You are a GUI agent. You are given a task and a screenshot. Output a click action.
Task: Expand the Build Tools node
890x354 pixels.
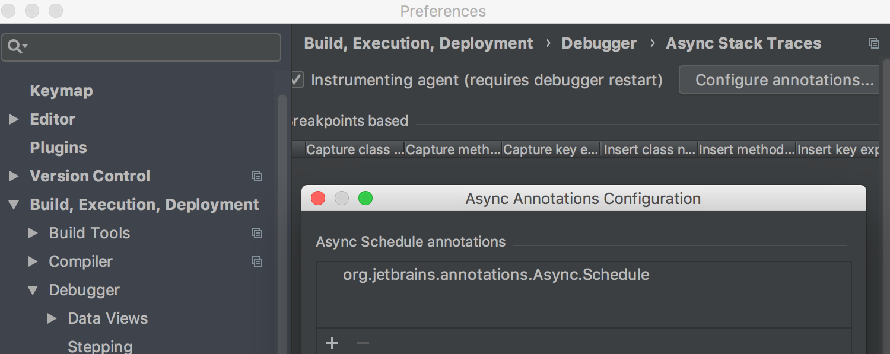point(33,233)
